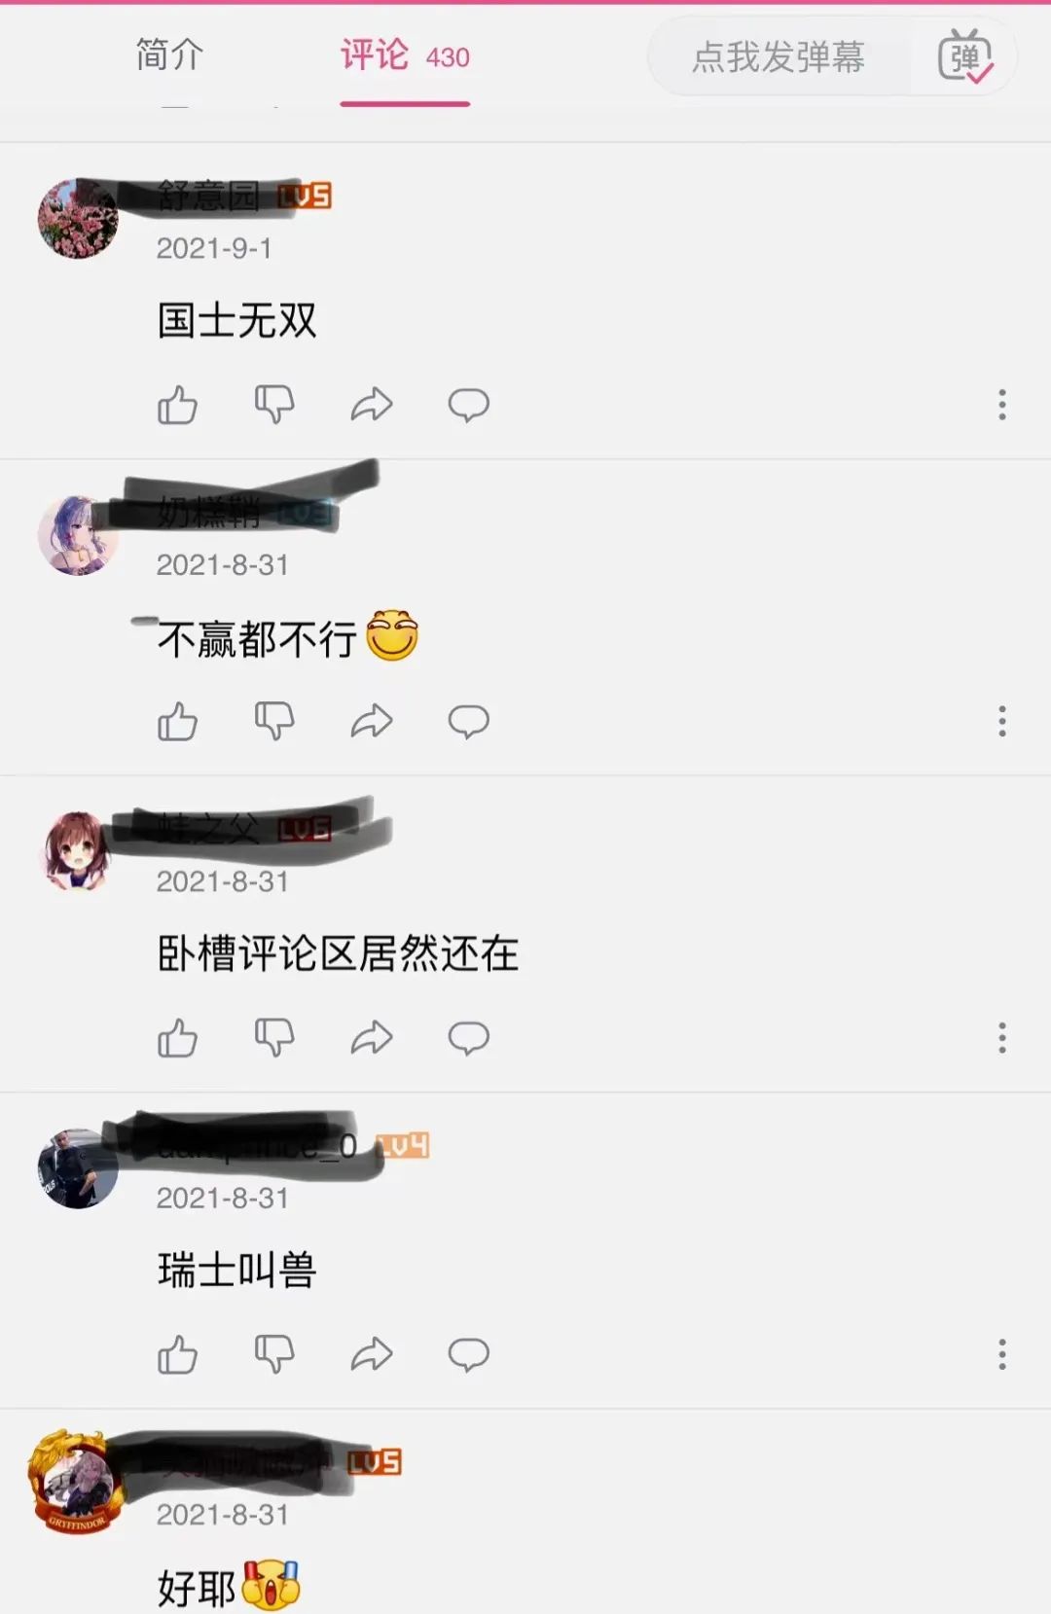Toggle the danmaku 弹 display switch
The width and height of the screenshot is (1051, 1614).
pos(965,56)
